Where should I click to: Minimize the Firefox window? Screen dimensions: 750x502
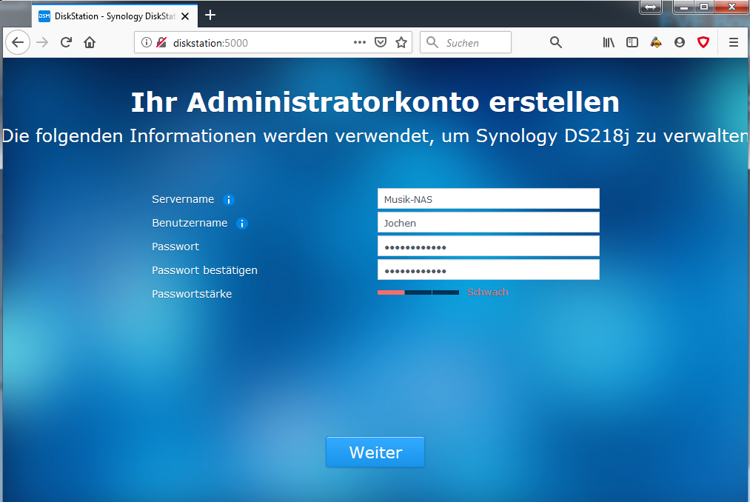pyautogui.click(x=683, y=7)
